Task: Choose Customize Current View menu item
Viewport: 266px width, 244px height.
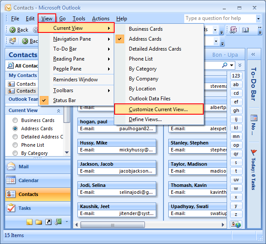Action: tap(159, 109)
